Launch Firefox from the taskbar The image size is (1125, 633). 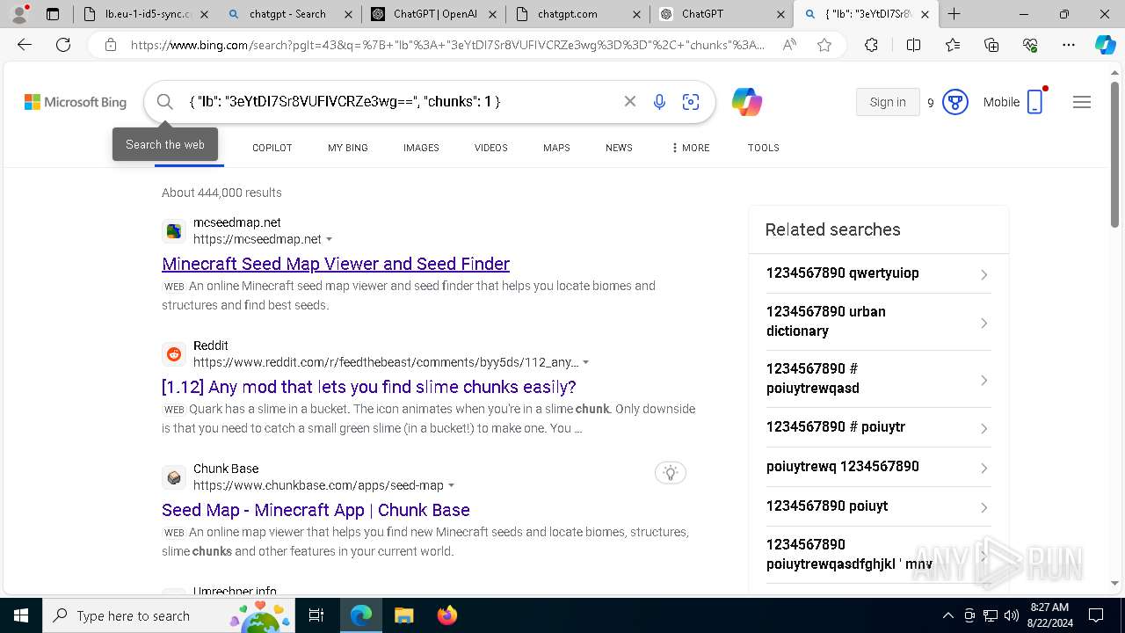447,615
